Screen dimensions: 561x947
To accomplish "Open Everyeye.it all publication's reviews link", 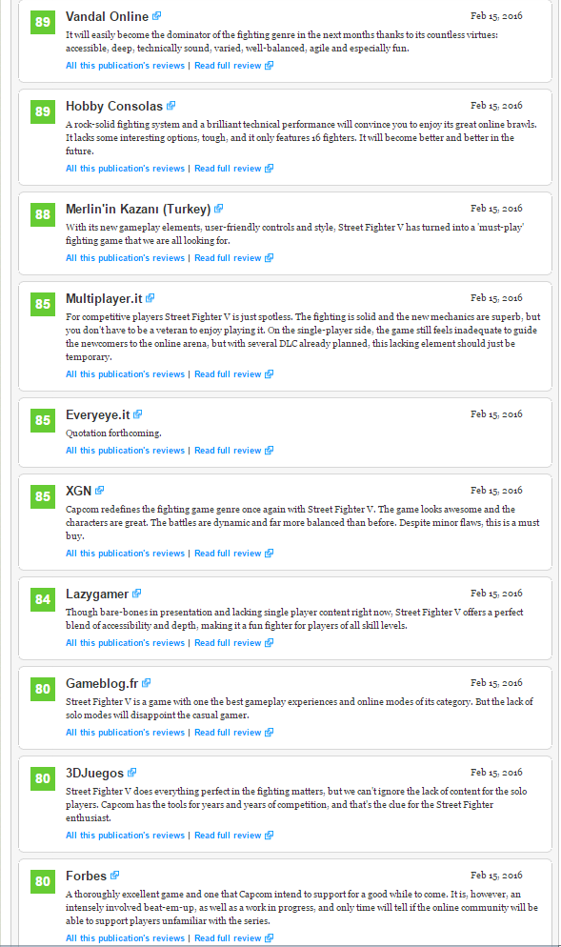I will [x=125, y=451].
